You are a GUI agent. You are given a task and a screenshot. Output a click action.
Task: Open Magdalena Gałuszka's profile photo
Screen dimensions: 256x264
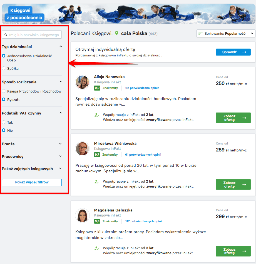[x=82, y=215]
